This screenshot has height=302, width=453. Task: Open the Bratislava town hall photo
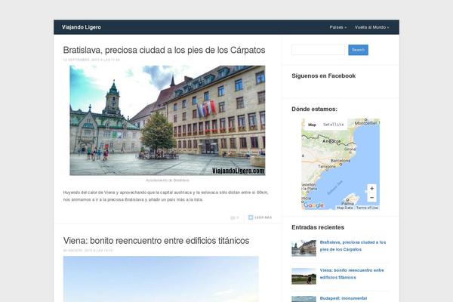click(168, 120)
